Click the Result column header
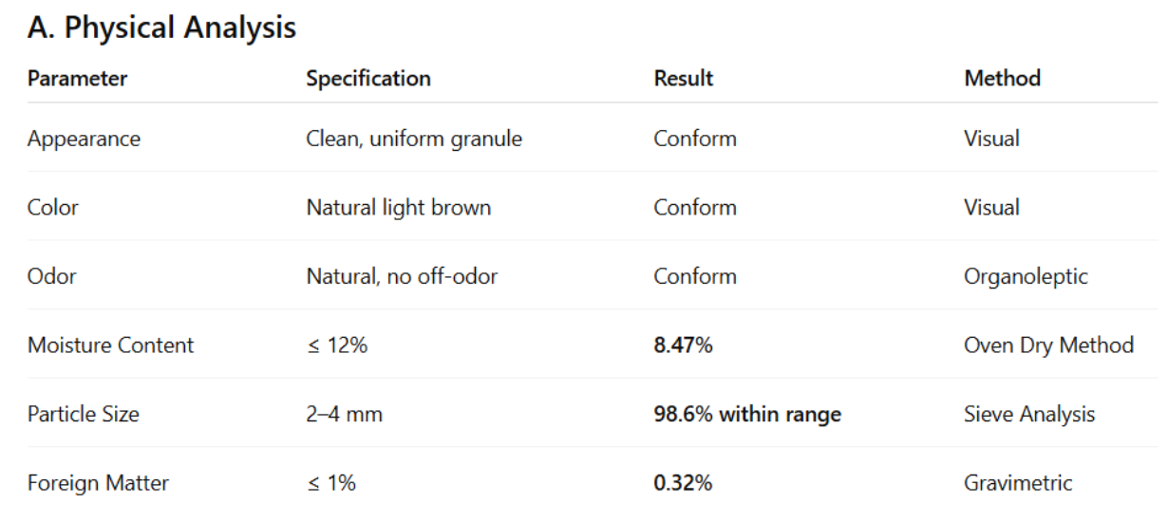Image resolution: width=1168 pixels, height=522 pixels. (683, 78)
